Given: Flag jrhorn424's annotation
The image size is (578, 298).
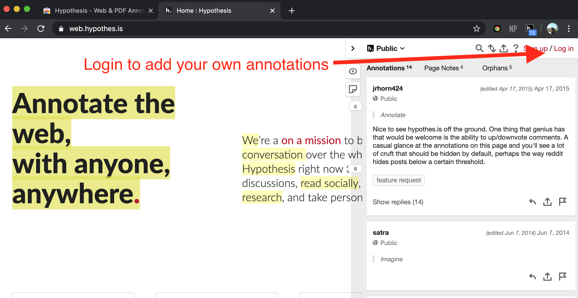Looking at the screenshot, I should [x=562, y=202].
